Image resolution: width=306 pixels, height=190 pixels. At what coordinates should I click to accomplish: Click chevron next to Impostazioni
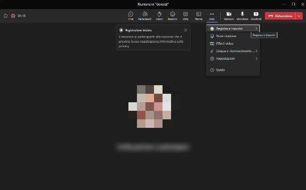coord(256,58)
